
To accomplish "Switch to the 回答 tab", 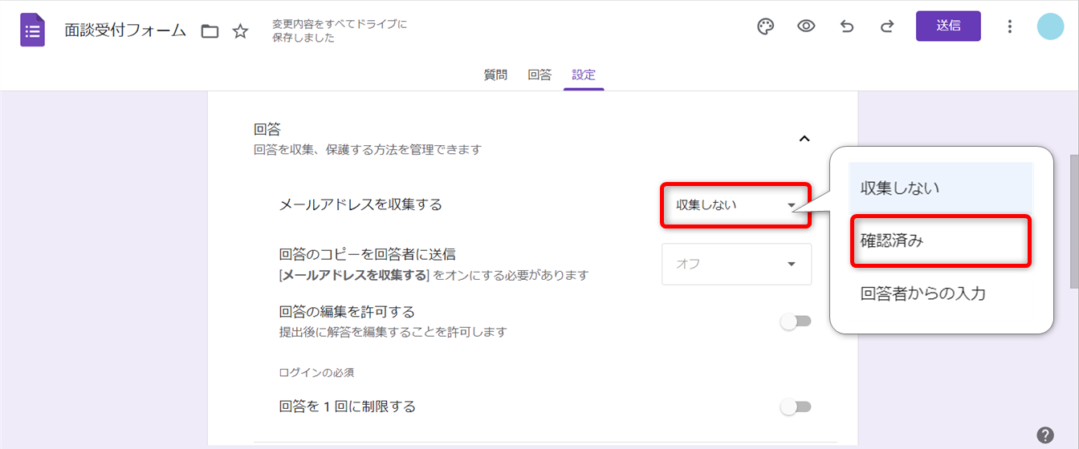I will (539, 75).
